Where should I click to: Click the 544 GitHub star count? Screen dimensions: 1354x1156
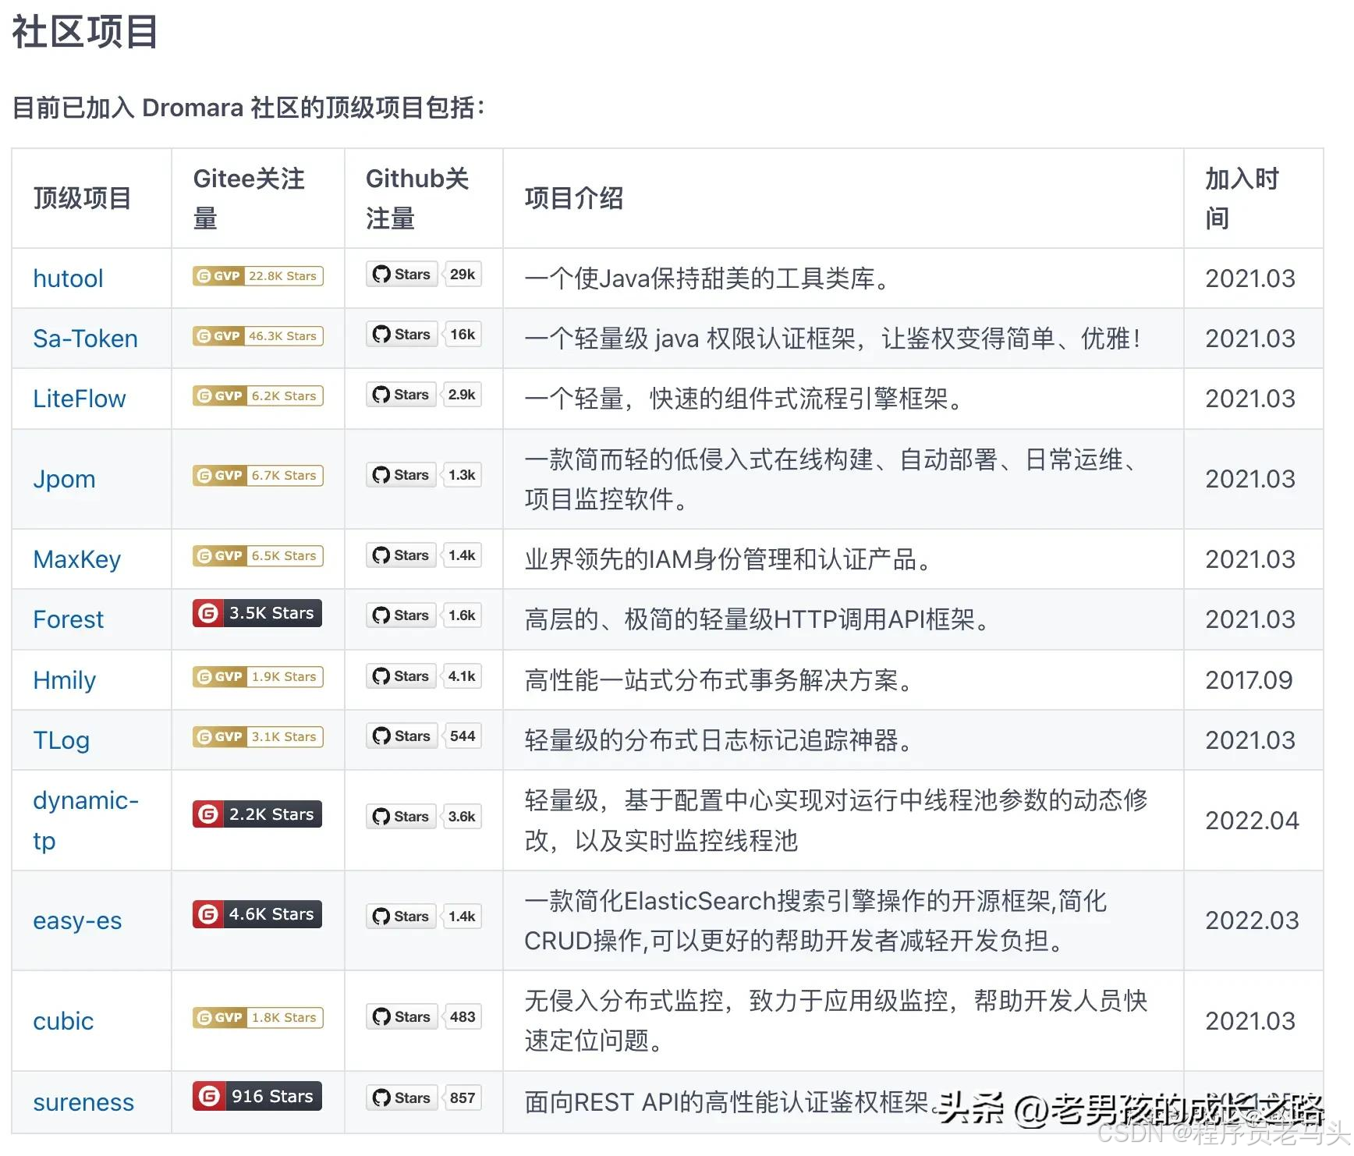(463, 736)
